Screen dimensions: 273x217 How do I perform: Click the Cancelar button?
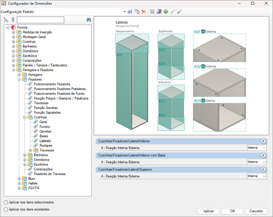(x=256, y=211)
